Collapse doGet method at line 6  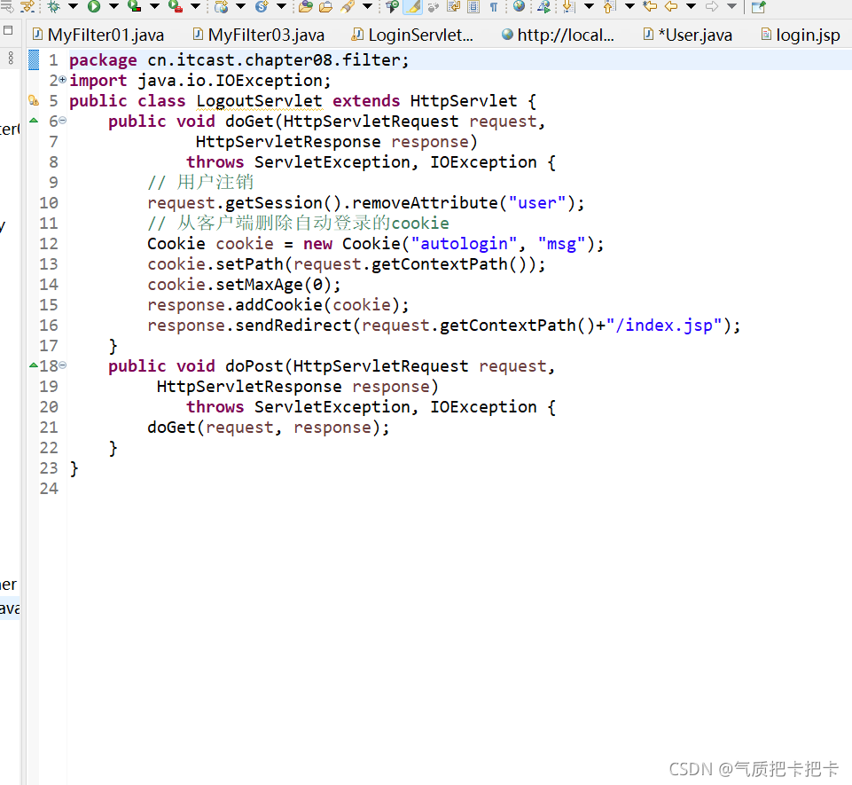pos(62,121)
